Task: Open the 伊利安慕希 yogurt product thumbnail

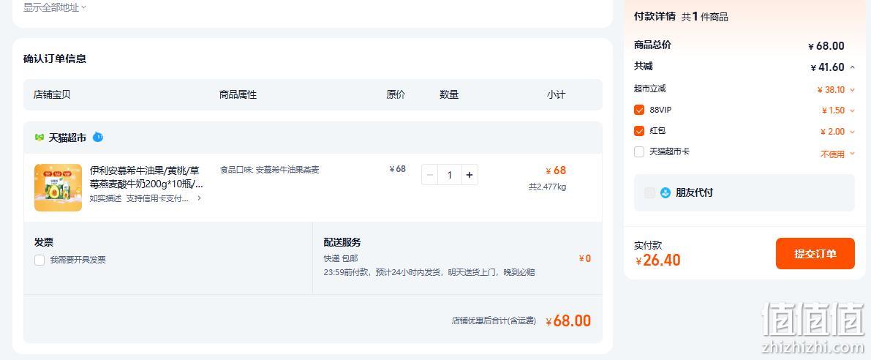Action: pos(58,187)
